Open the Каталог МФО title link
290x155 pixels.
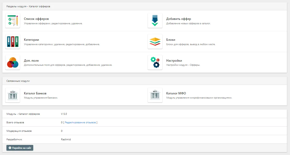tap(176, 93)
